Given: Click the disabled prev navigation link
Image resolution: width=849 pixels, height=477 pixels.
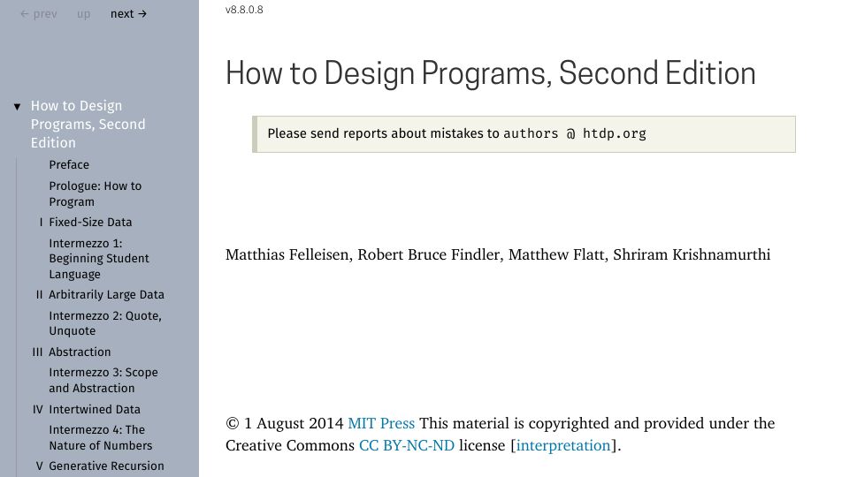Looking at the screenshot, I should 38,14.
